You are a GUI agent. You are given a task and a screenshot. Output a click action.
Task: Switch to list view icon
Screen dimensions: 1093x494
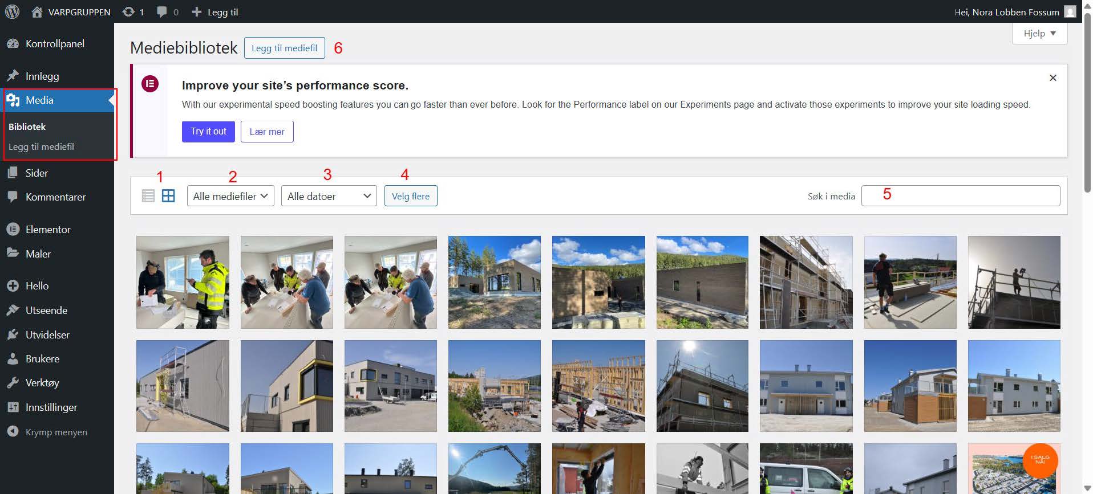pyautogui.click(x=148, y=196)
